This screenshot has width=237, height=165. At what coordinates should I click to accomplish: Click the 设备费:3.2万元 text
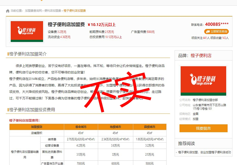[x=57, y=32]
